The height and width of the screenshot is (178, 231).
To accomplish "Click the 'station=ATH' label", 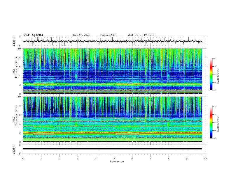I will 108,35.
